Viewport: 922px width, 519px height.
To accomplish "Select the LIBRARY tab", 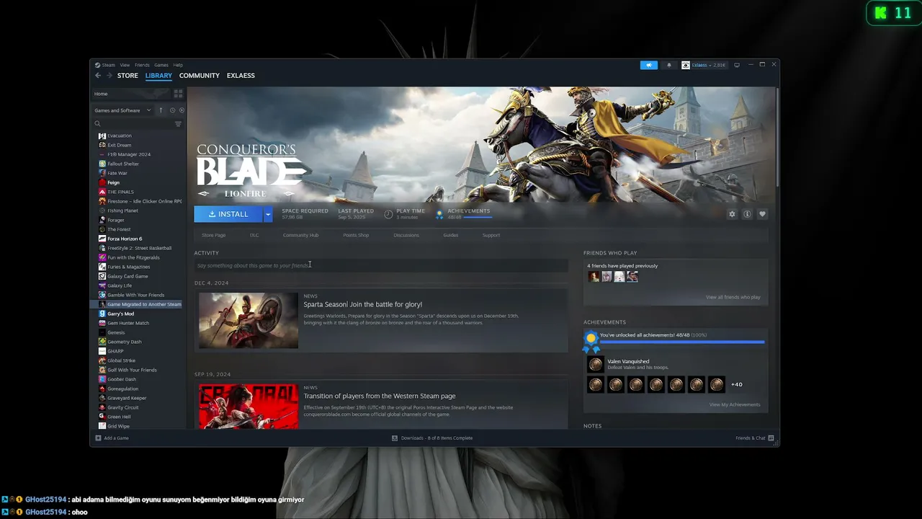I will [x=158, y=76].
